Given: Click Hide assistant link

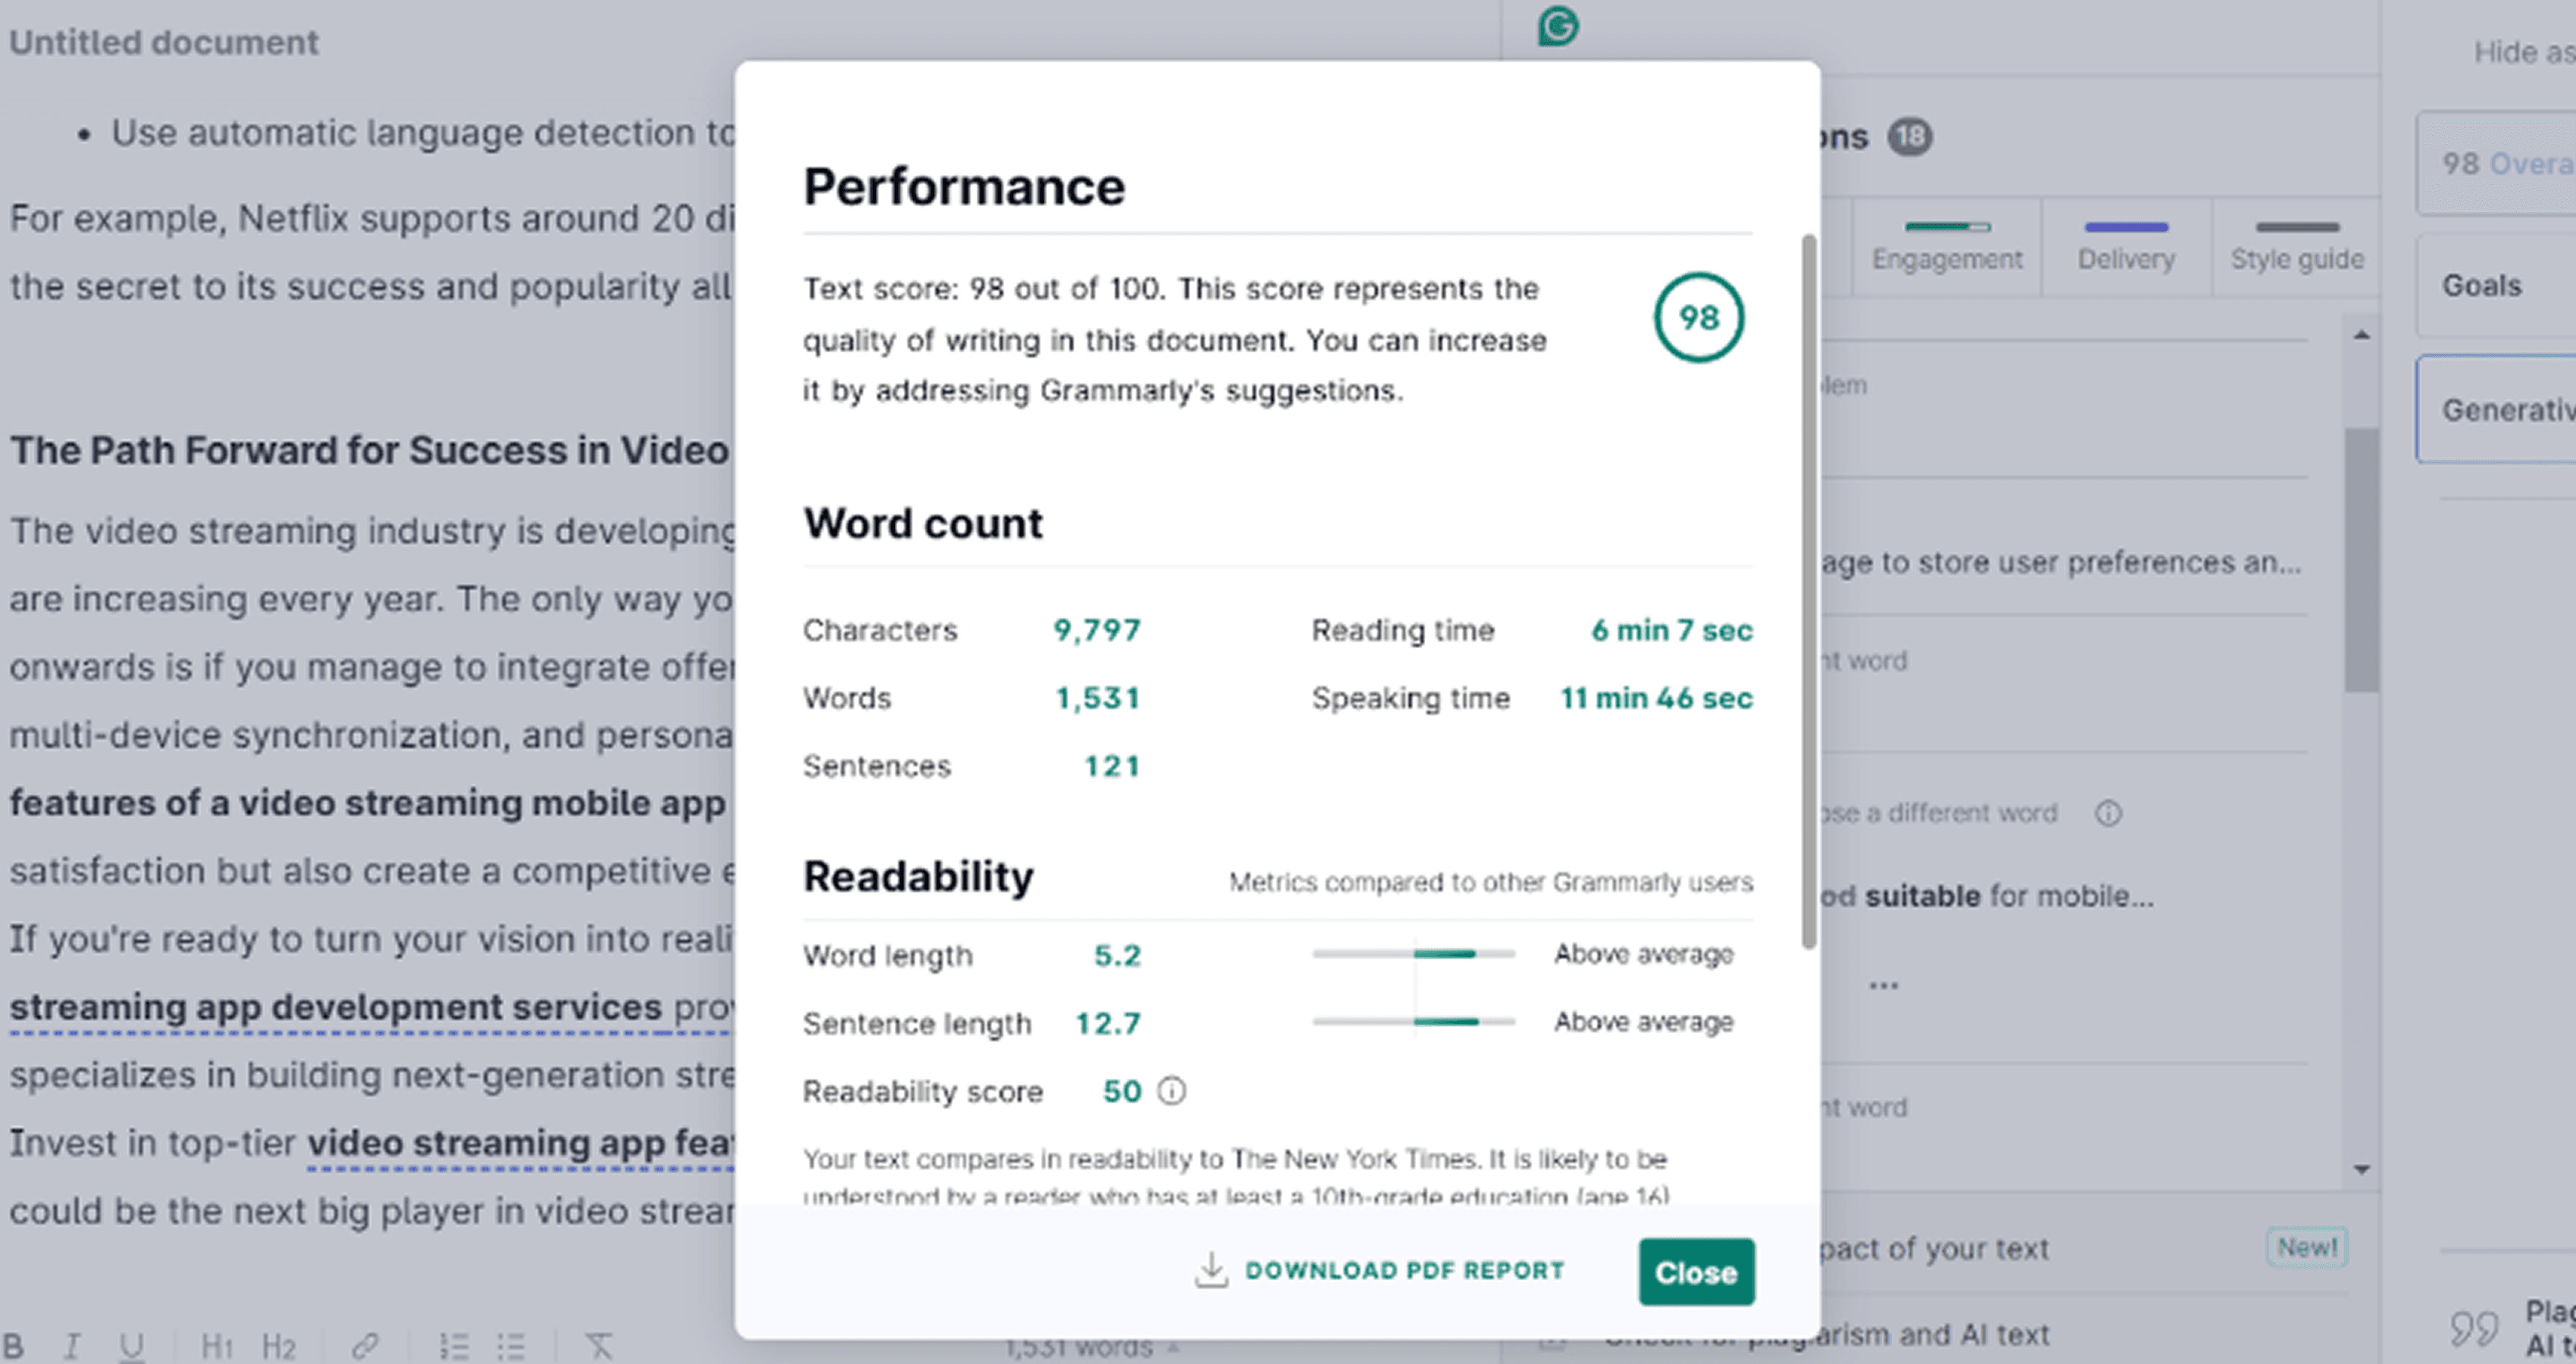Looking at the screenshot, I should point(2524,52).
